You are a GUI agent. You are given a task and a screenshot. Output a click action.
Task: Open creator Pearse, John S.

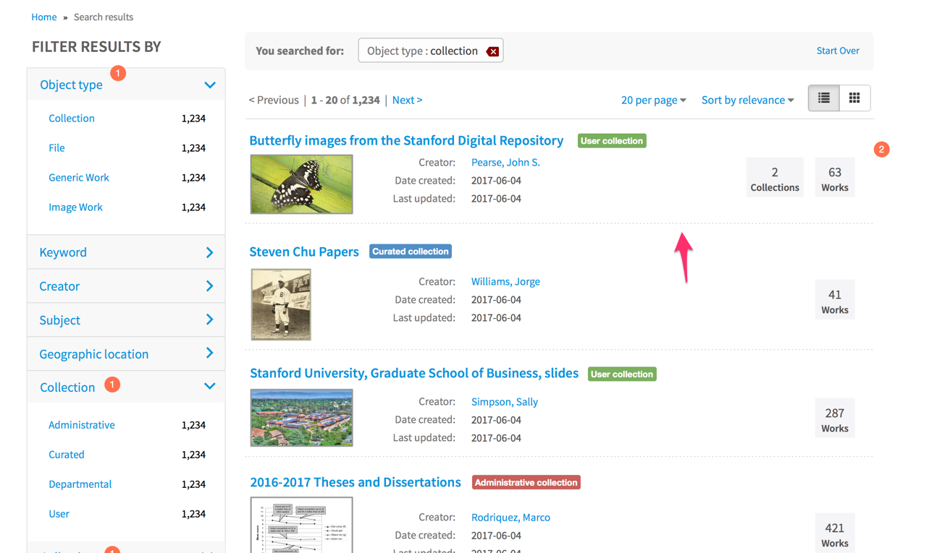tap(505, 162)
